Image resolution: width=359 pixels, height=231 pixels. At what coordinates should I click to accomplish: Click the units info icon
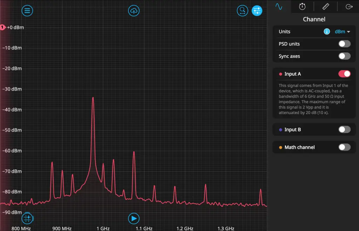(x=327, y=32)
